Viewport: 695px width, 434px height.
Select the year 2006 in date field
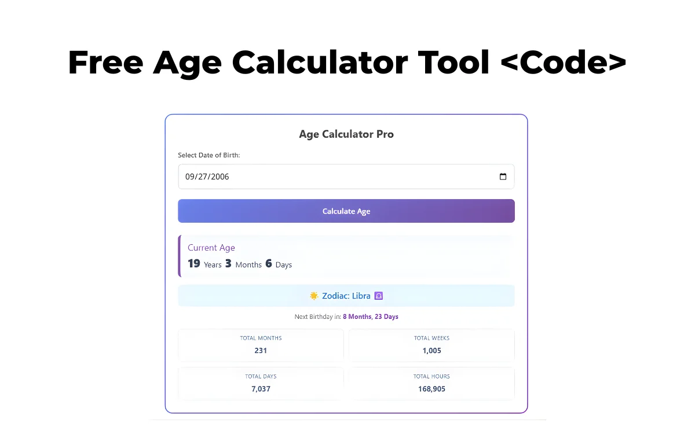pyautogui.click(x=220, y=176)
